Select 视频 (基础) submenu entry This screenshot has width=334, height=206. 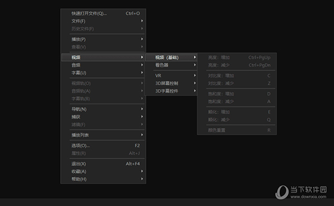tap(171, 57)
